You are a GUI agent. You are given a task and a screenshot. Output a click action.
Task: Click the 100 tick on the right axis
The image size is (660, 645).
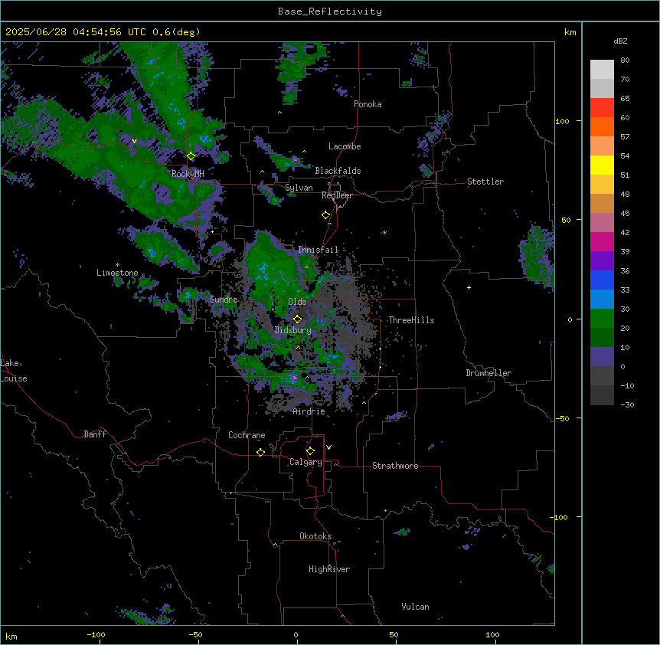pyautogui.click(x=562, y=121)
